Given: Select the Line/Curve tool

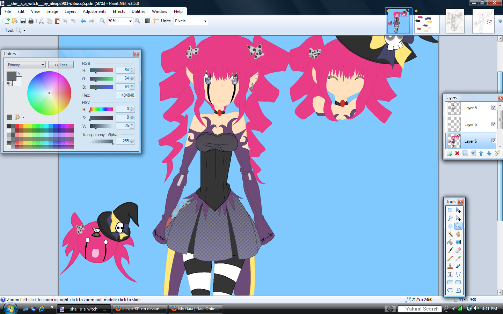Looking at the screenshot, I should coord(458,274).
